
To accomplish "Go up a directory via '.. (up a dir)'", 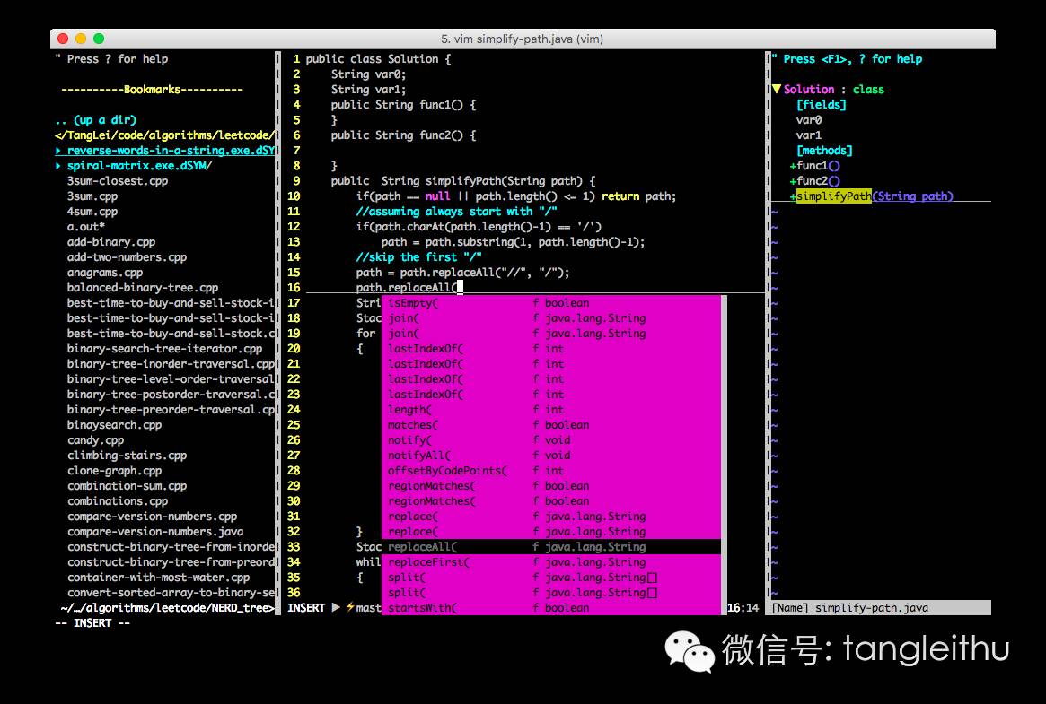I will coord(95,120).
